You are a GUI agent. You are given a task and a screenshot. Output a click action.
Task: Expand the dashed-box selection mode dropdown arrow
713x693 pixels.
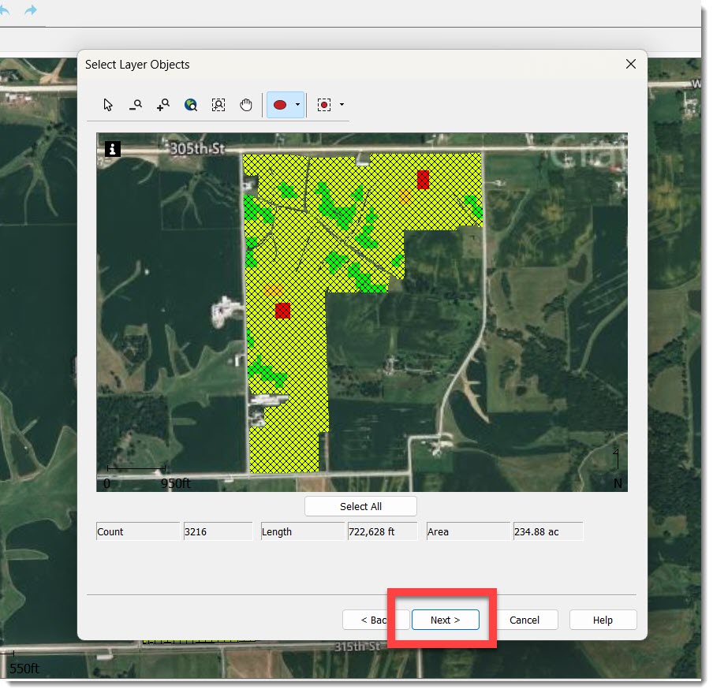point(342,105)
